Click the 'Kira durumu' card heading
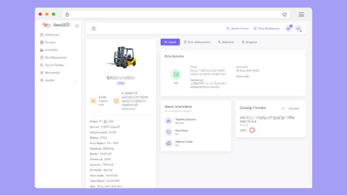 click(174, 56)
